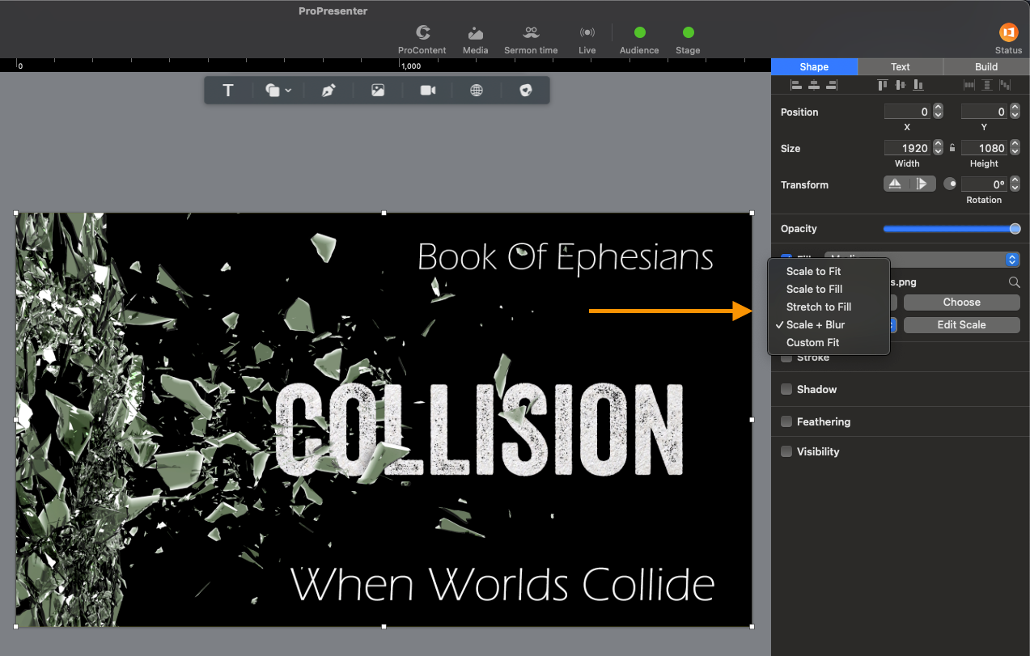
Task: Switch to the Text tab
Action: point(900,67)
